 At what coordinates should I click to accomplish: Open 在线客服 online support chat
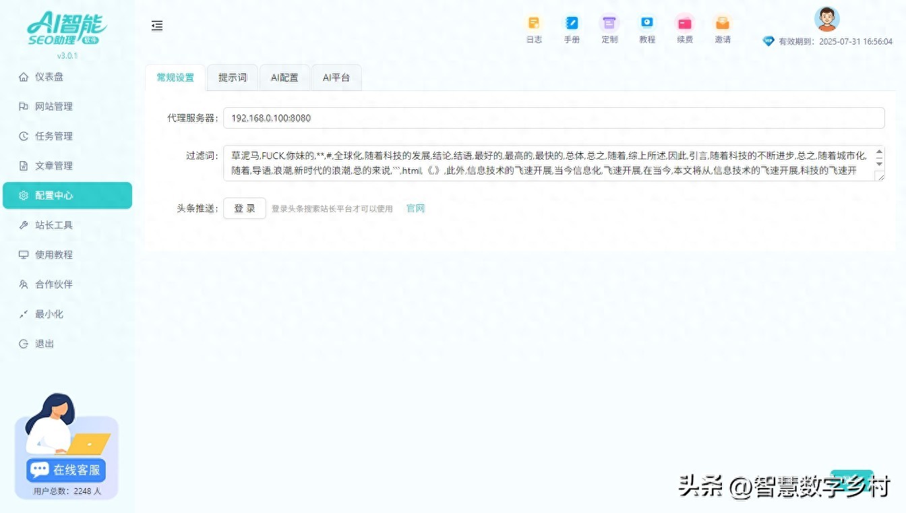pos(66,470)
